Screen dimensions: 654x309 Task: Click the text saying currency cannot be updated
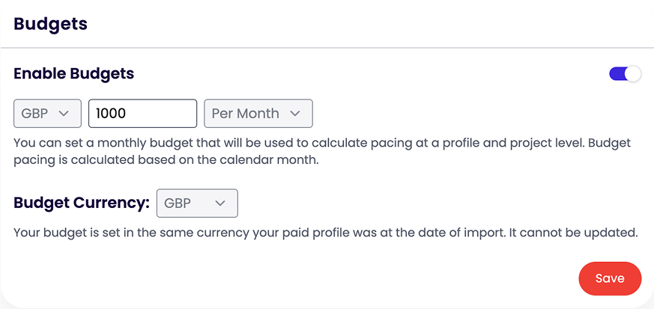(325, 233)
